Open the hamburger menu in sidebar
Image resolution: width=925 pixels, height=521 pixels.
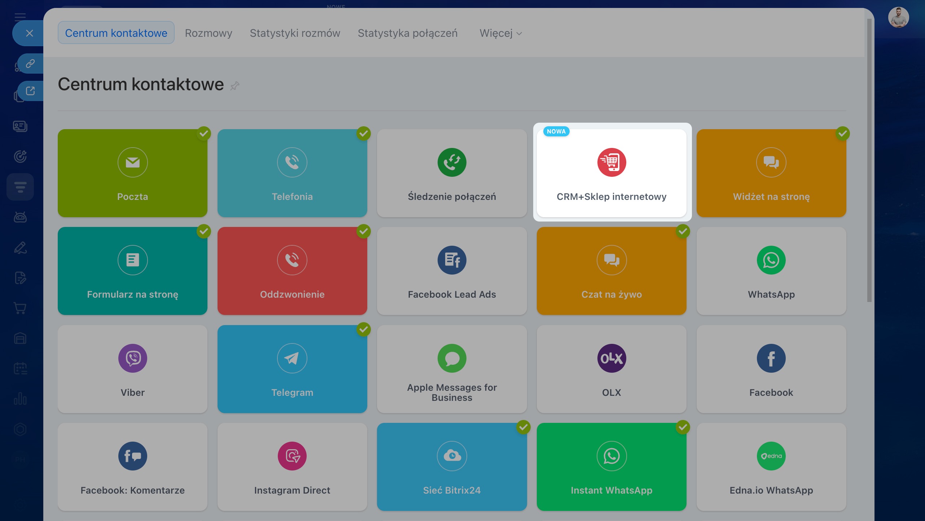(20, 16)
